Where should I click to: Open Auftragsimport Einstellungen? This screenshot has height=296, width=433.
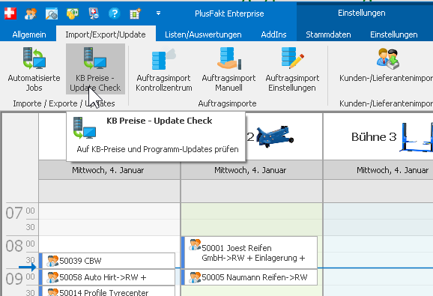coord(292,69)
